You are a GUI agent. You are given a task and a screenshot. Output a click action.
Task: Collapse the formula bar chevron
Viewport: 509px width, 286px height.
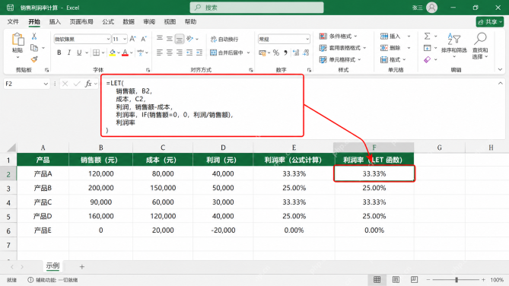tap(500, 84)
